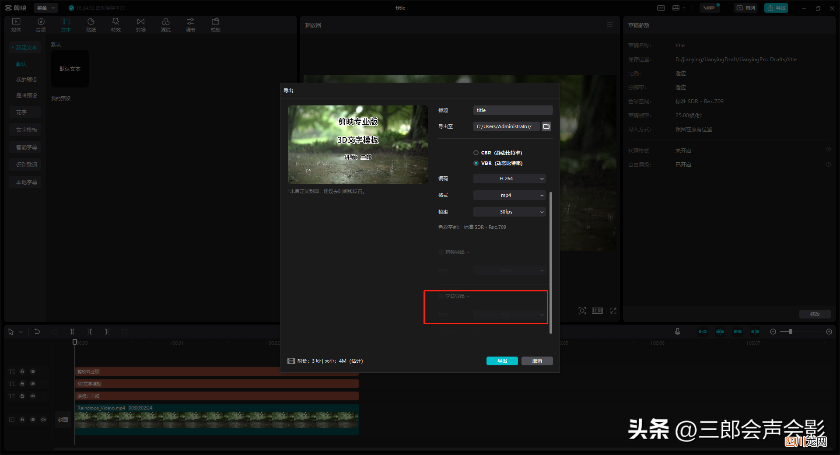Open the 封面 cover button on the video track
Viewport: 840px width, 455px height.
(x=63, y=420)
